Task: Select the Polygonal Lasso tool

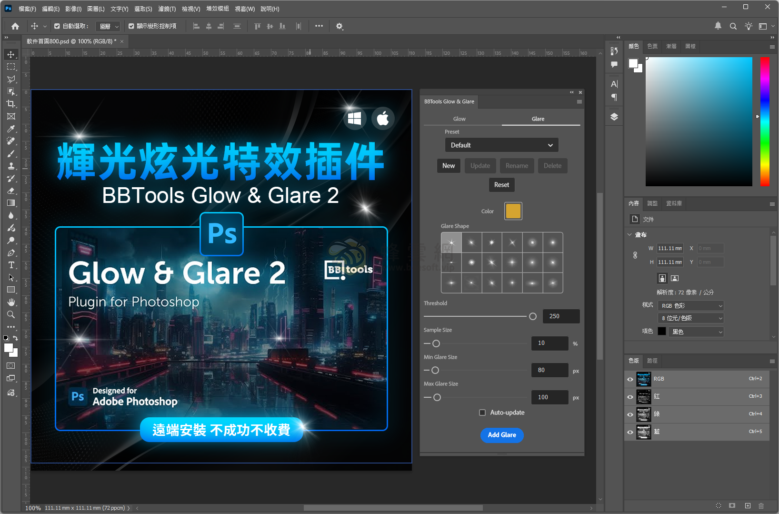Action: click(x=11, y=79)
